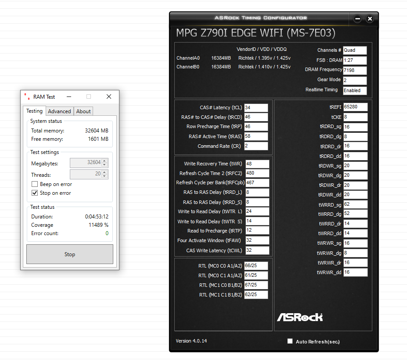Increase Threads with the up arrow
The height and width of the screenshot is (361, 407).
(x=104, y=172)
